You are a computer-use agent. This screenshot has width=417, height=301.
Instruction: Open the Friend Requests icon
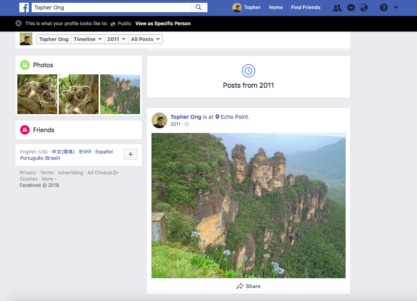(x=337, y=7)
